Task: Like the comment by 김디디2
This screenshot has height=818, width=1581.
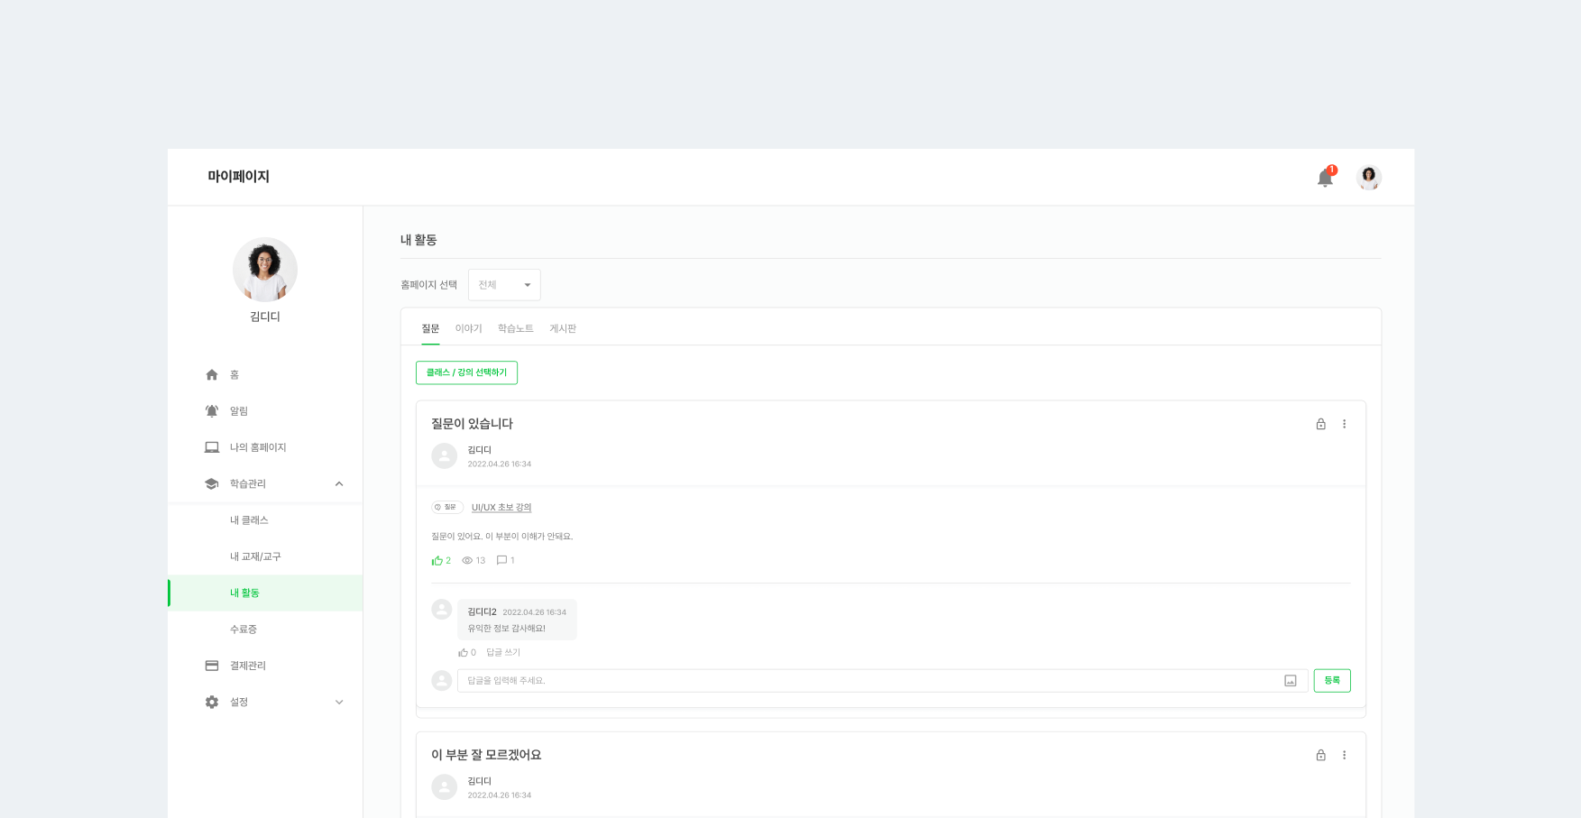Action: coord(464,652)
